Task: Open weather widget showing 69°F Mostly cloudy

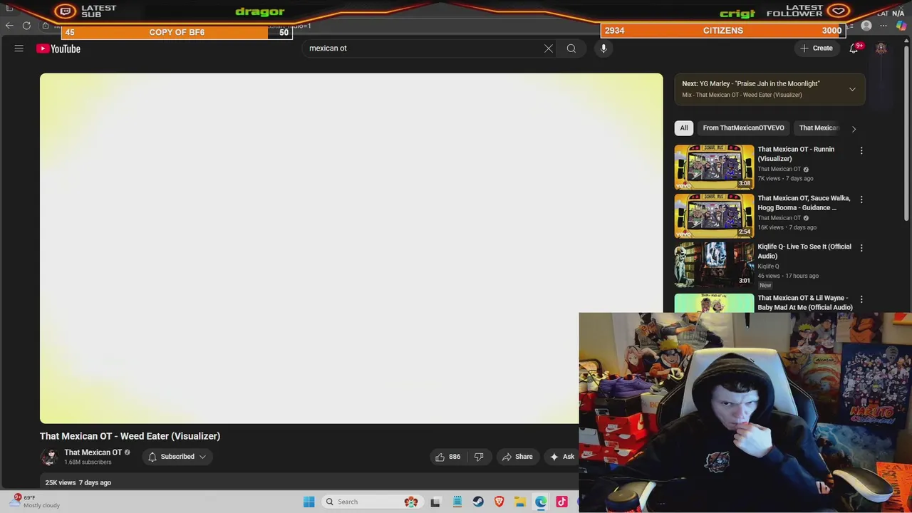Action: pos(33,502)
